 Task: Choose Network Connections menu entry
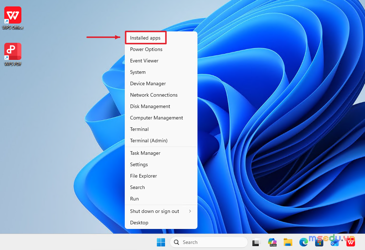pos(161,95)
